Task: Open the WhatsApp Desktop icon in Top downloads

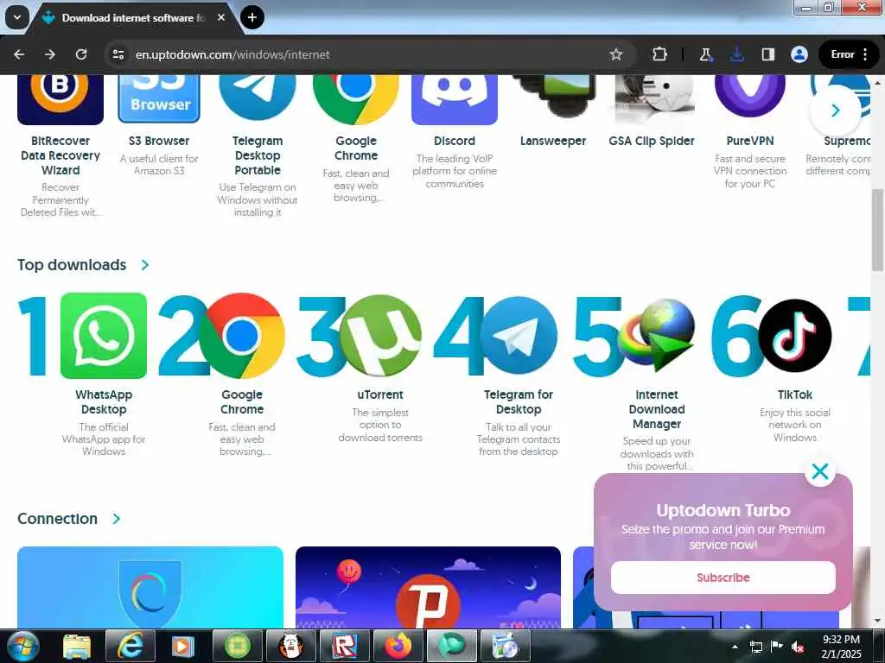Action: pyautogui.click(x=104, y=336)
